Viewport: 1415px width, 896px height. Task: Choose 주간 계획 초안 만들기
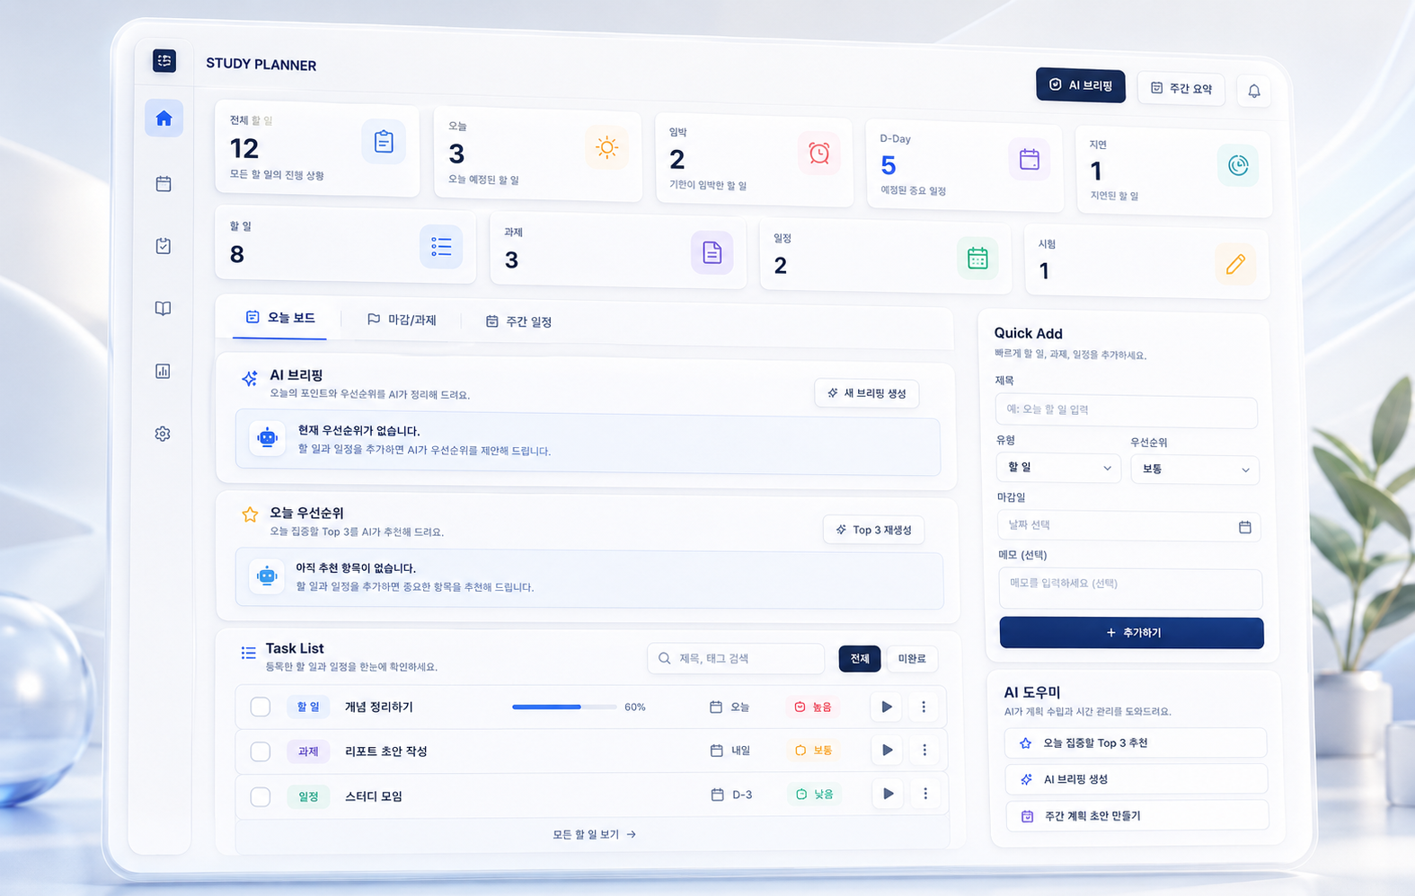coord(1137,816)
